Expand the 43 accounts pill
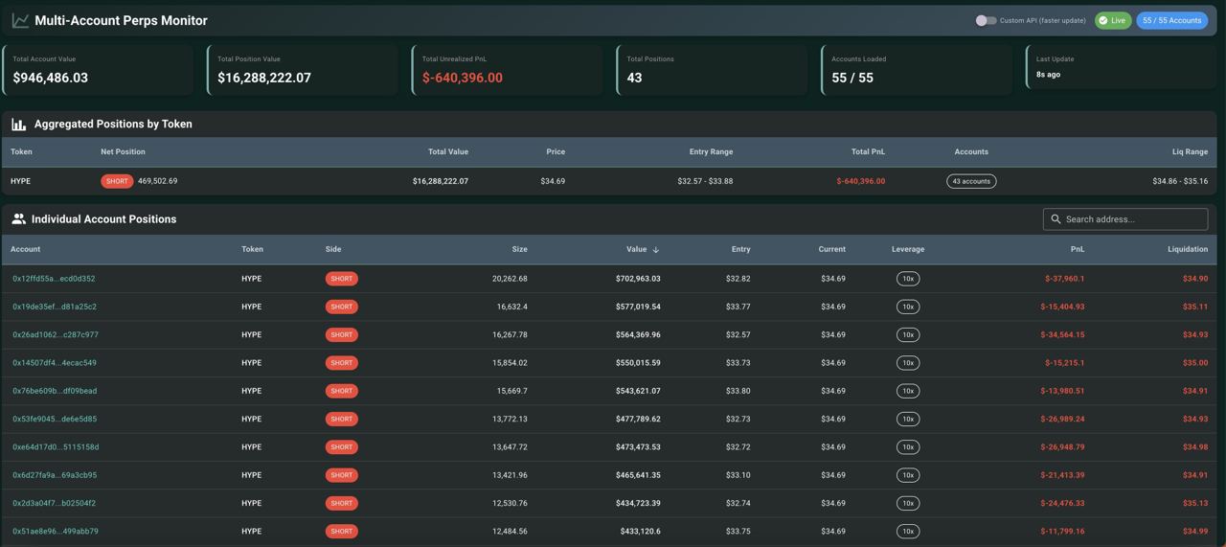Image resolution: width=1226 pixels, height=547 pixels. (x=971, y=181)
